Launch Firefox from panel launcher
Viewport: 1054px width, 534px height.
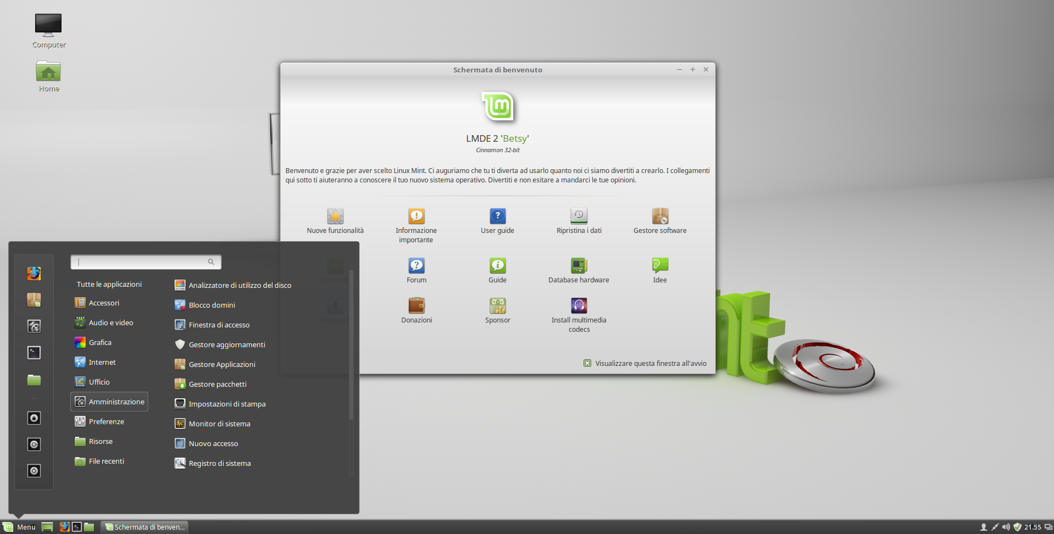(65, 527)
